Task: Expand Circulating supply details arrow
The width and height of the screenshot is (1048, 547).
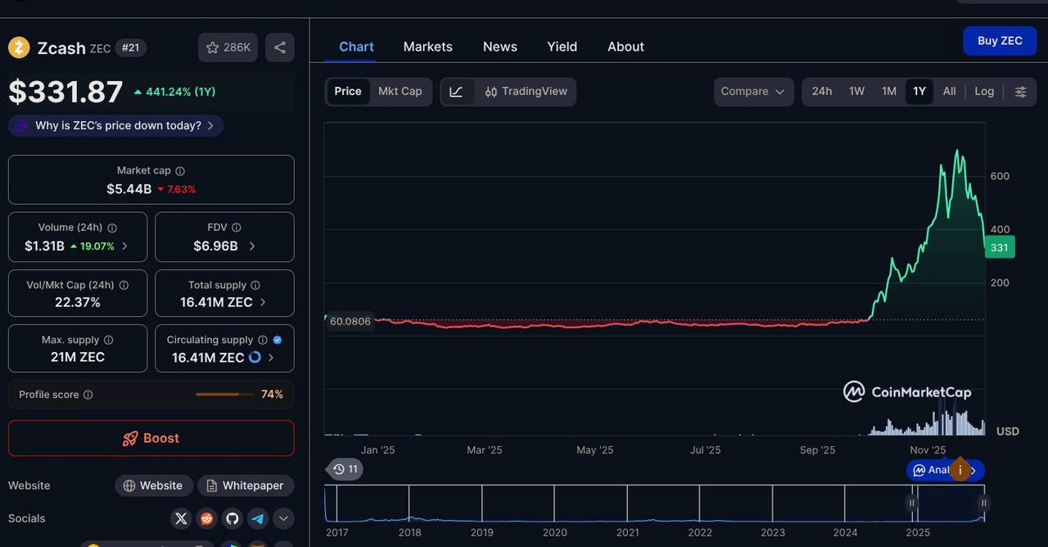Action: click(271, 358)
